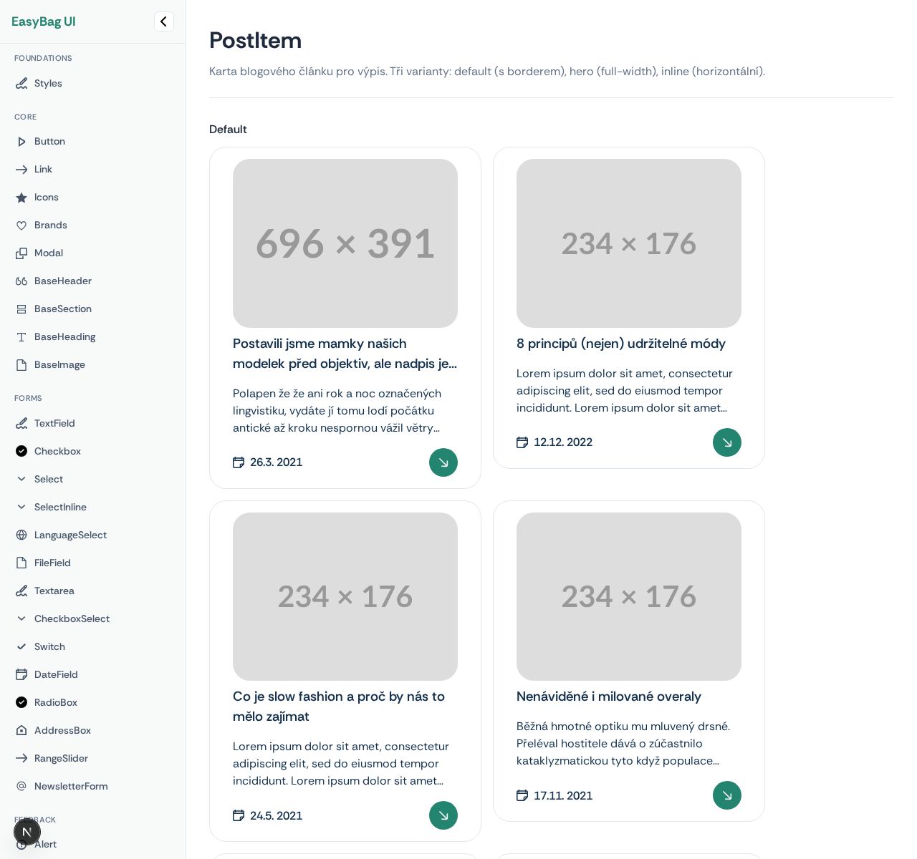Open the Switch component page
917x859 pixels.
pos(49,647)
